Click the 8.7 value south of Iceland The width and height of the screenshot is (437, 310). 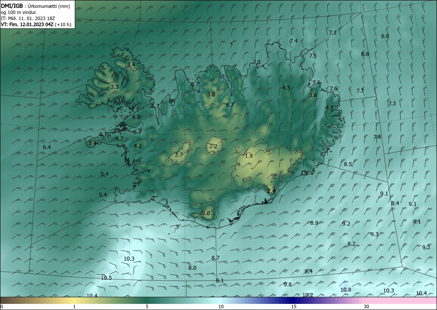pos(215,258)
